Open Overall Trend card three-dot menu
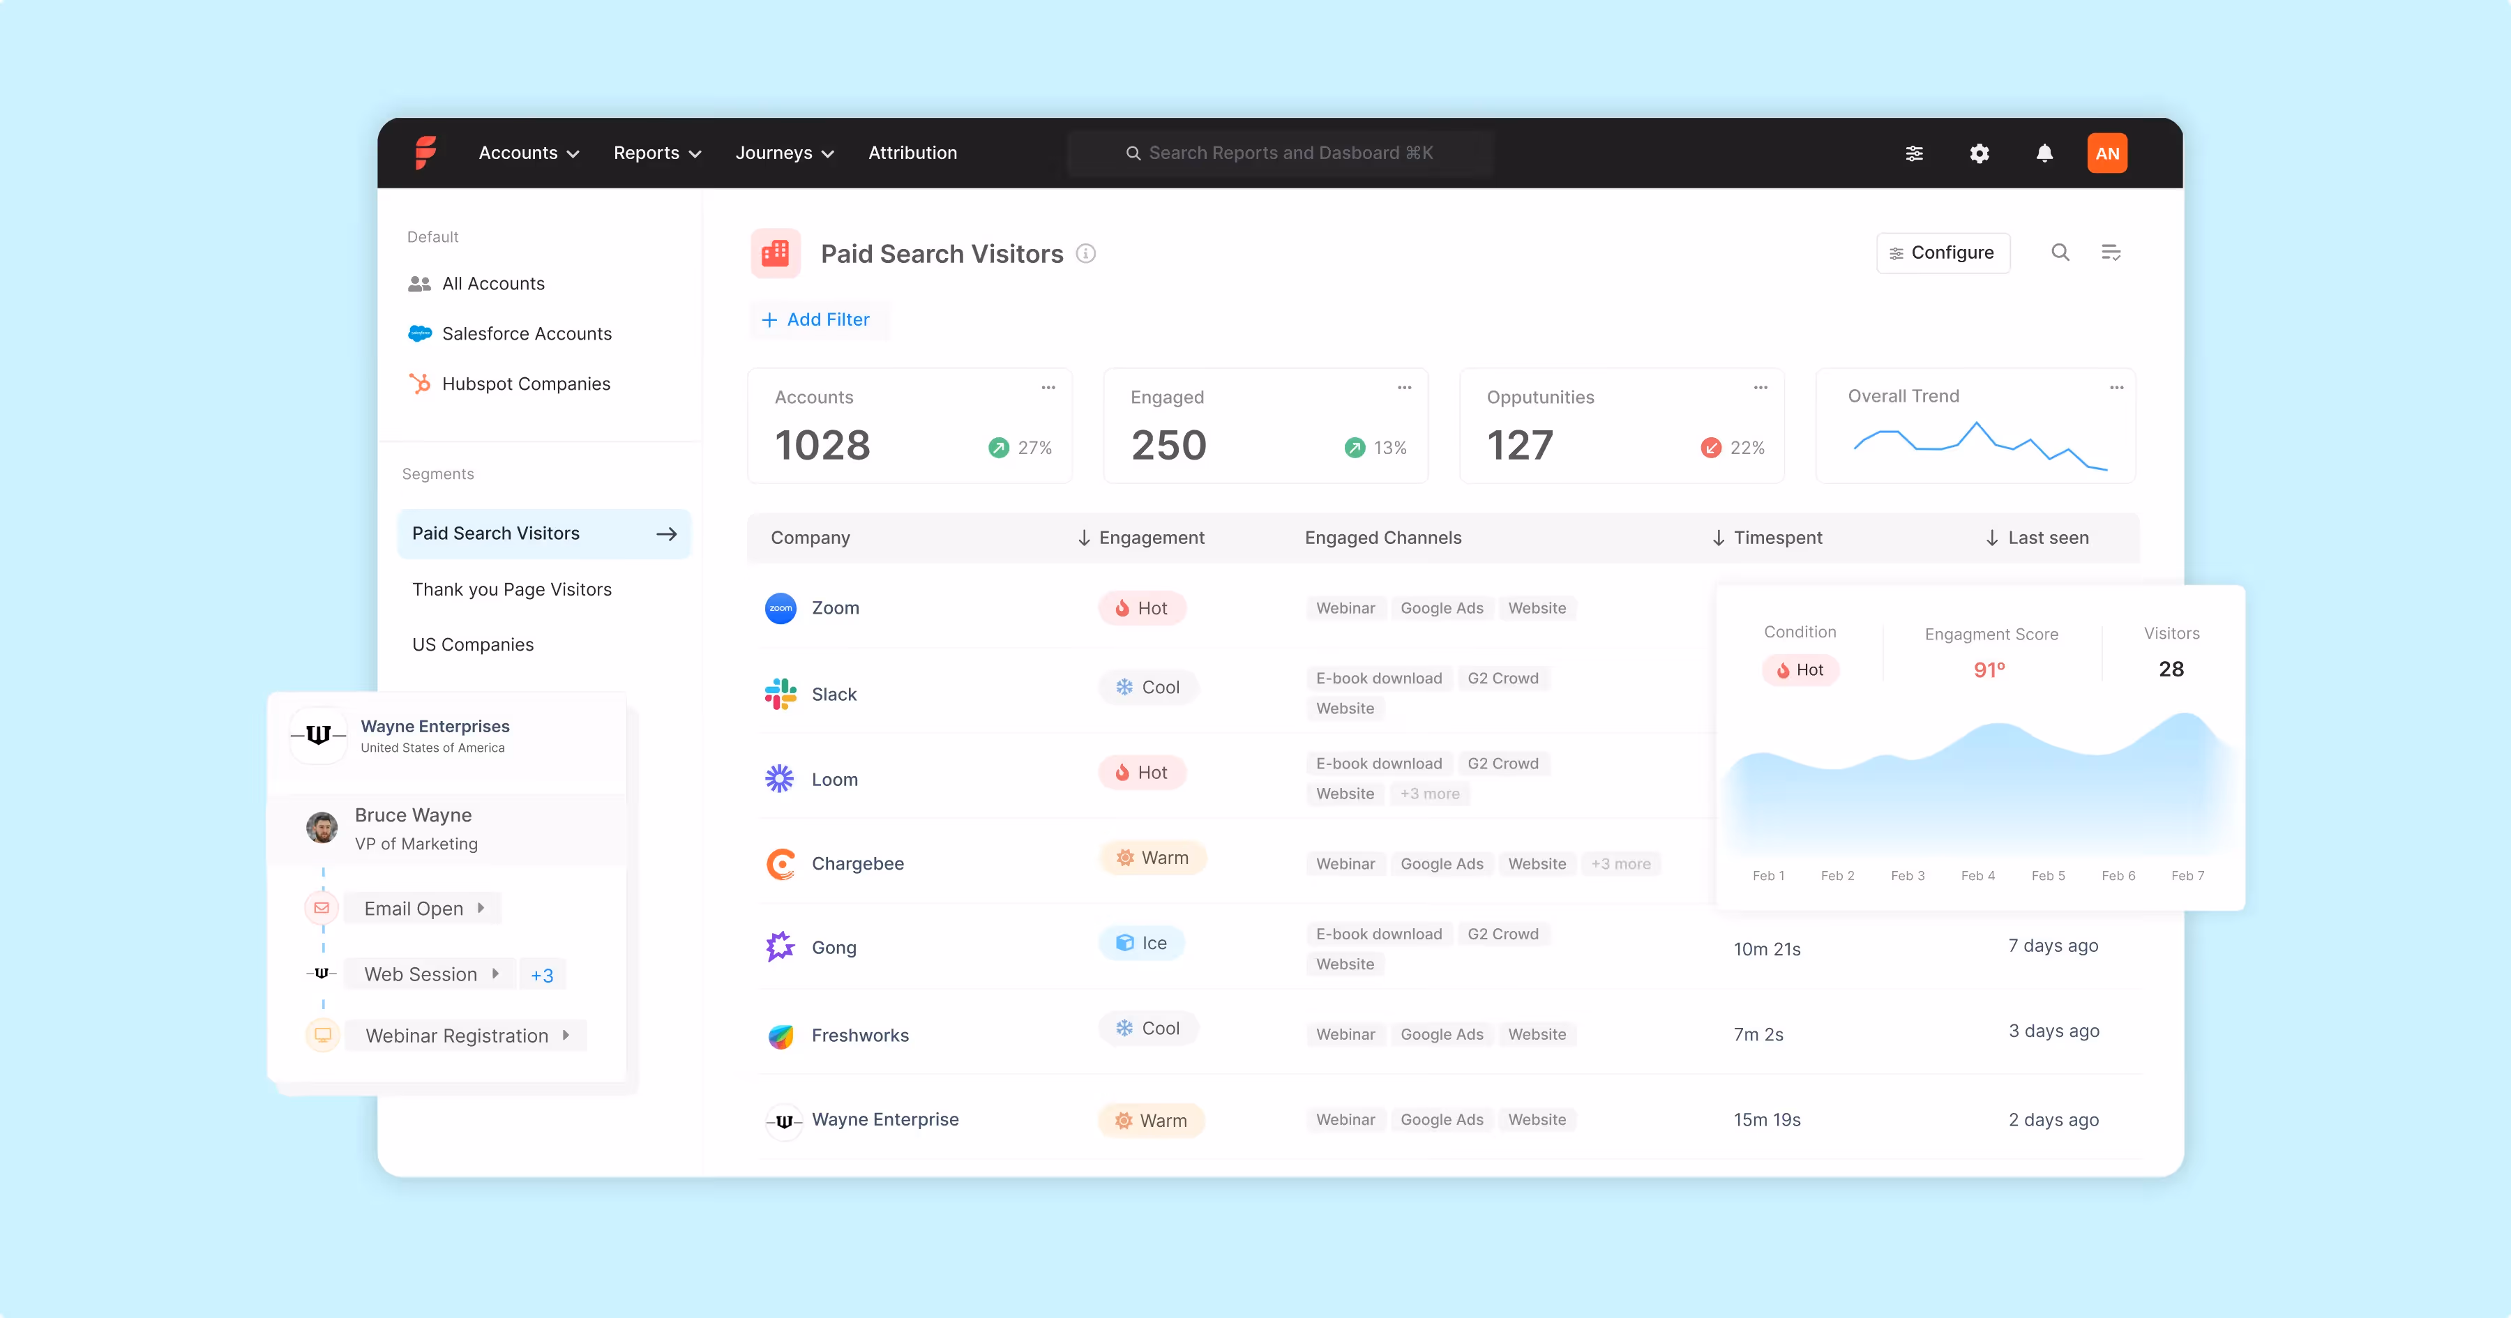 tap(2116, 387)
